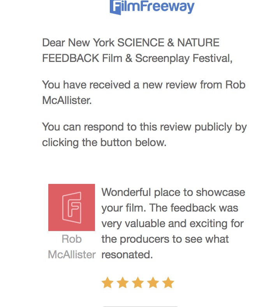The height and width of the screenshot is (307, 278).
Task: Click "FEEDBACK Film & Screenplay Festival," line
Action: (137, 58)
